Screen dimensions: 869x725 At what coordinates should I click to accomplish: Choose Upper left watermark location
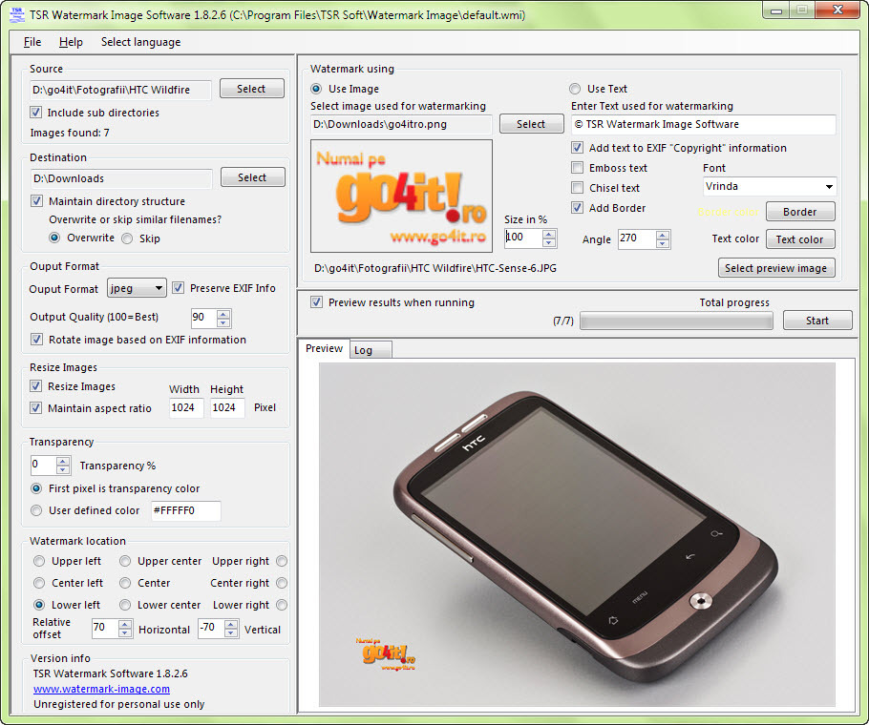39,561
